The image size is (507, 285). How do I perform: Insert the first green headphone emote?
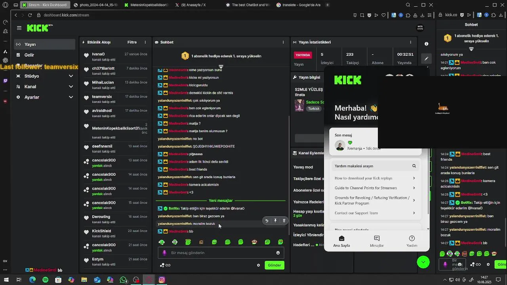pos(162,242)
